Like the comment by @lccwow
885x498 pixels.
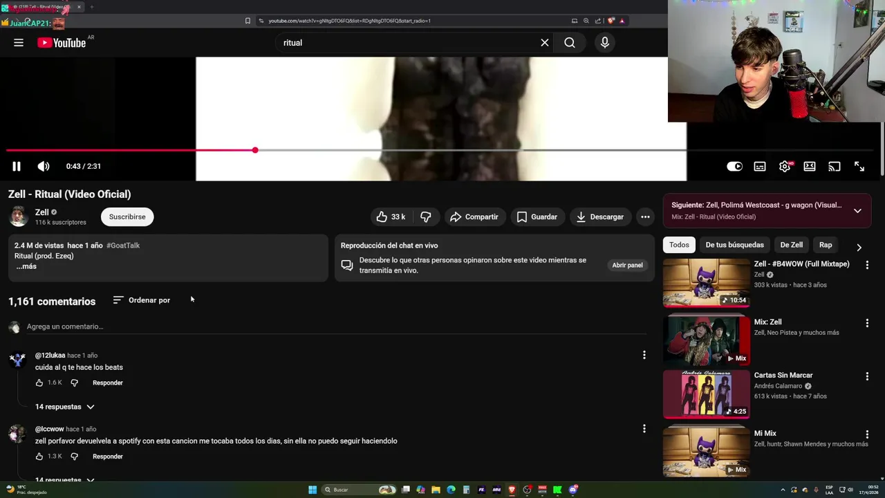pos(39,456)
